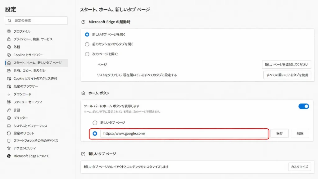Click the icon beside 新しいタブ ページ section heading
This screenshot has width=318, height=179.
(x=83, y=154)
